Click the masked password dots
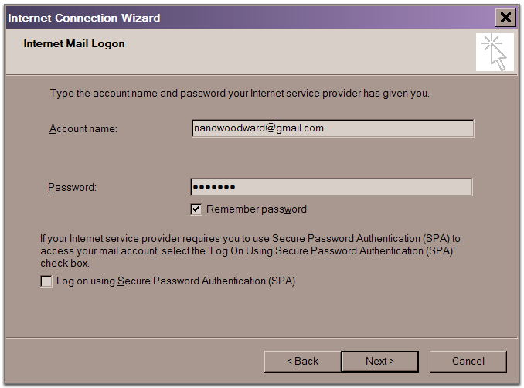Viewport: 524px width, 388px height. [214, 187]
